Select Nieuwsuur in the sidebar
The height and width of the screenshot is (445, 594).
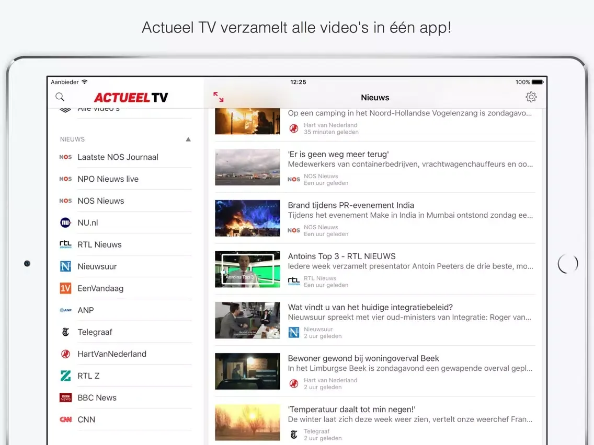(97, 266)
